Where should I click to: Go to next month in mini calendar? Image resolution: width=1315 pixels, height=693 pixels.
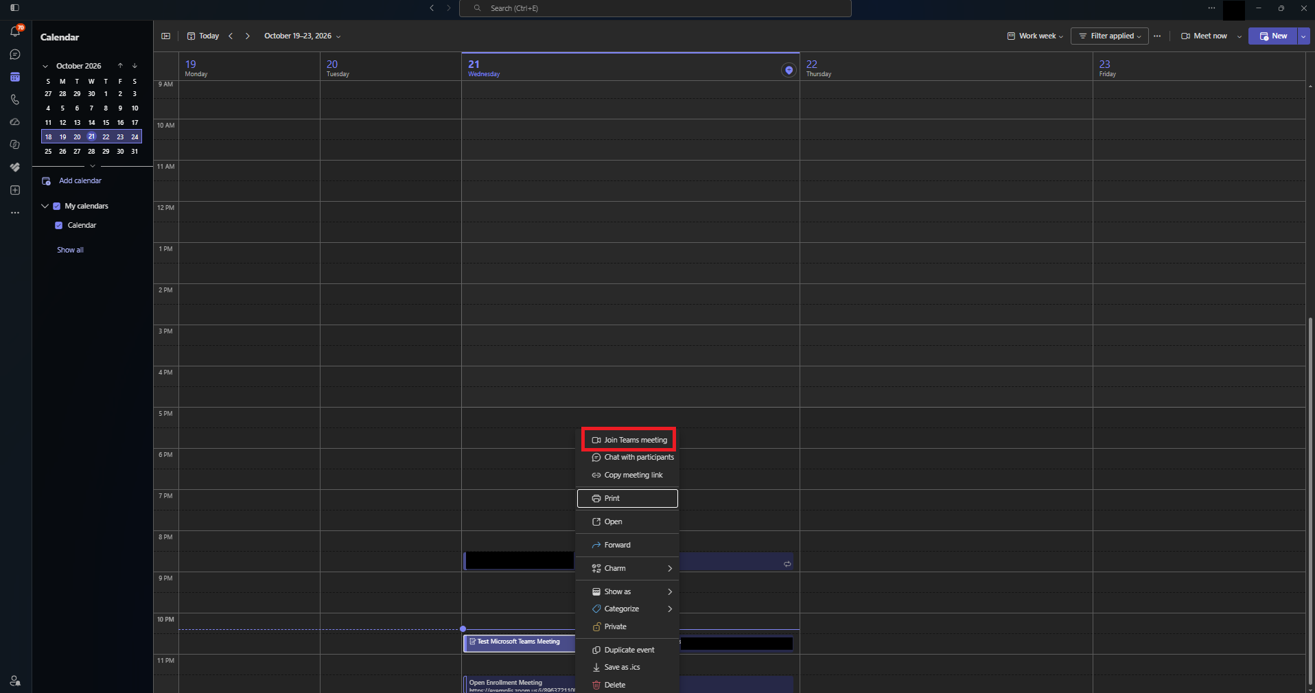(x=135, y=66)
